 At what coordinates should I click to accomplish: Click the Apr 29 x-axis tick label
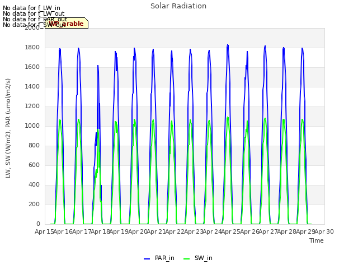click(305, 231)
